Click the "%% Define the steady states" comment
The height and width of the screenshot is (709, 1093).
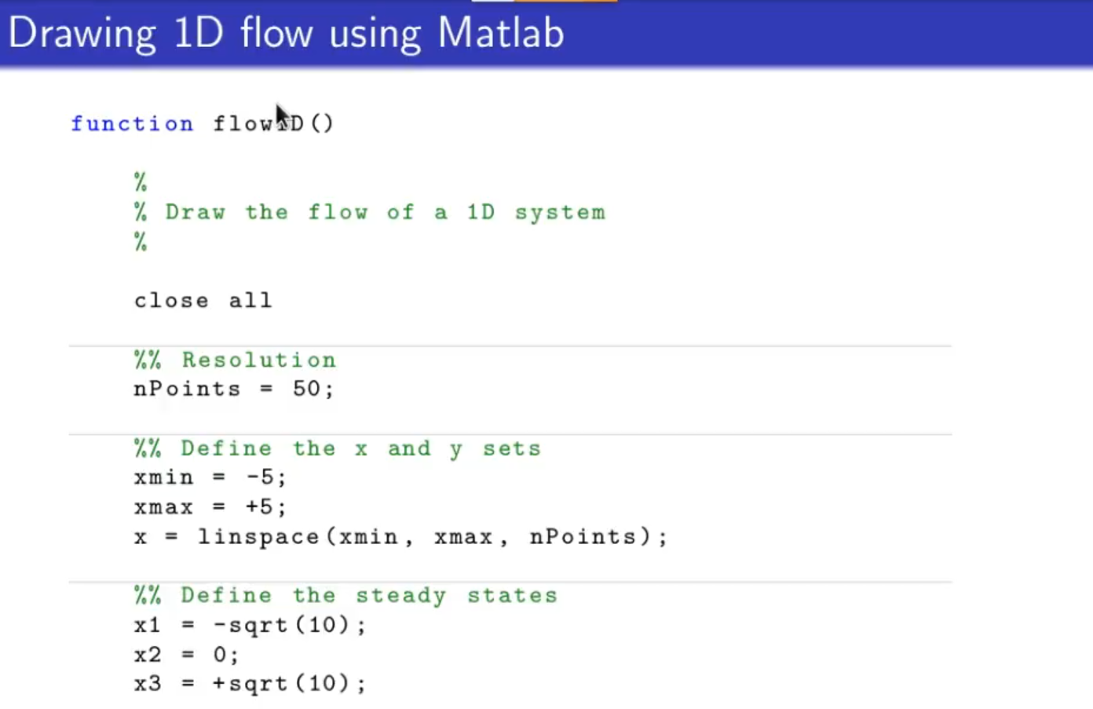pyautogui.click(x=345, y=596)
